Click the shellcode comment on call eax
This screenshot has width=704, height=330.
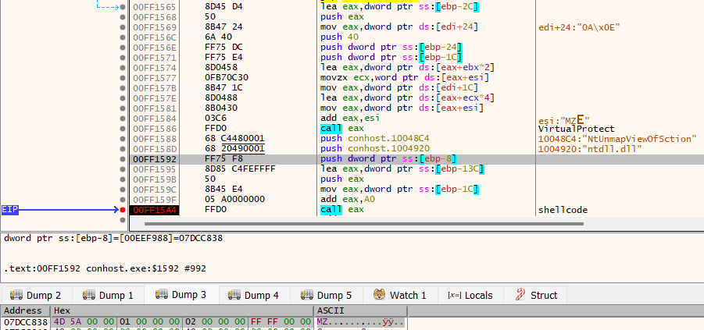(562, 210)
